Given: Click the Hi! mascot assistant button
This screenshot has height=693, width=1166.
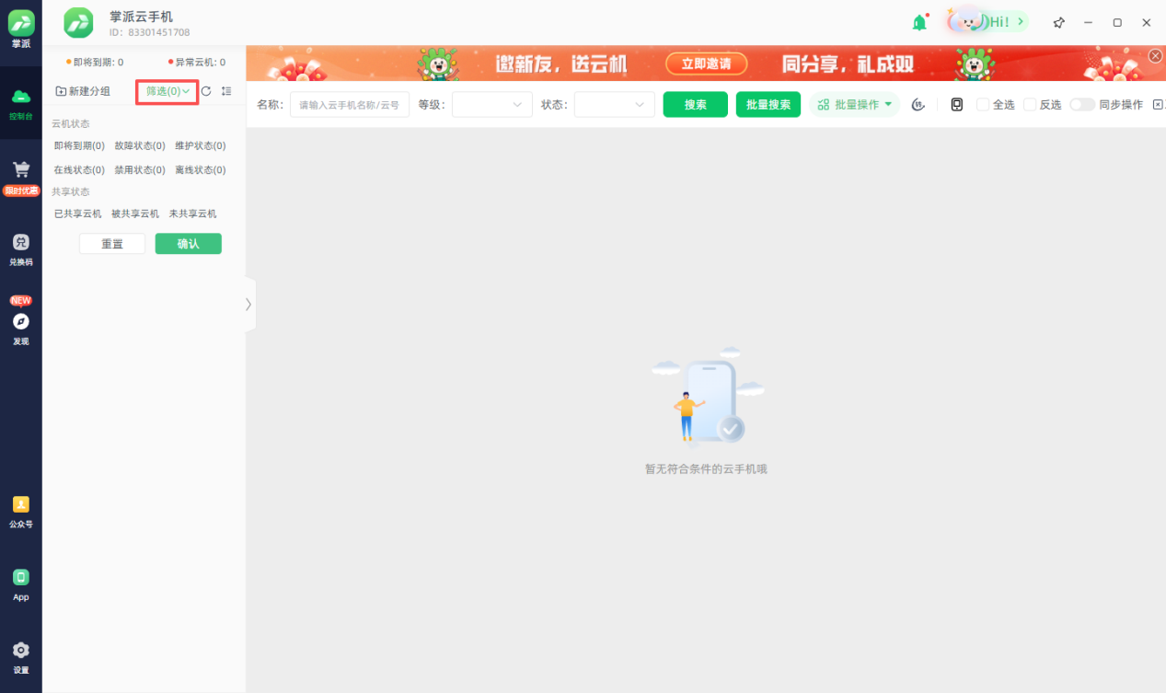Looking at the screenshot, I should (987, 21).
